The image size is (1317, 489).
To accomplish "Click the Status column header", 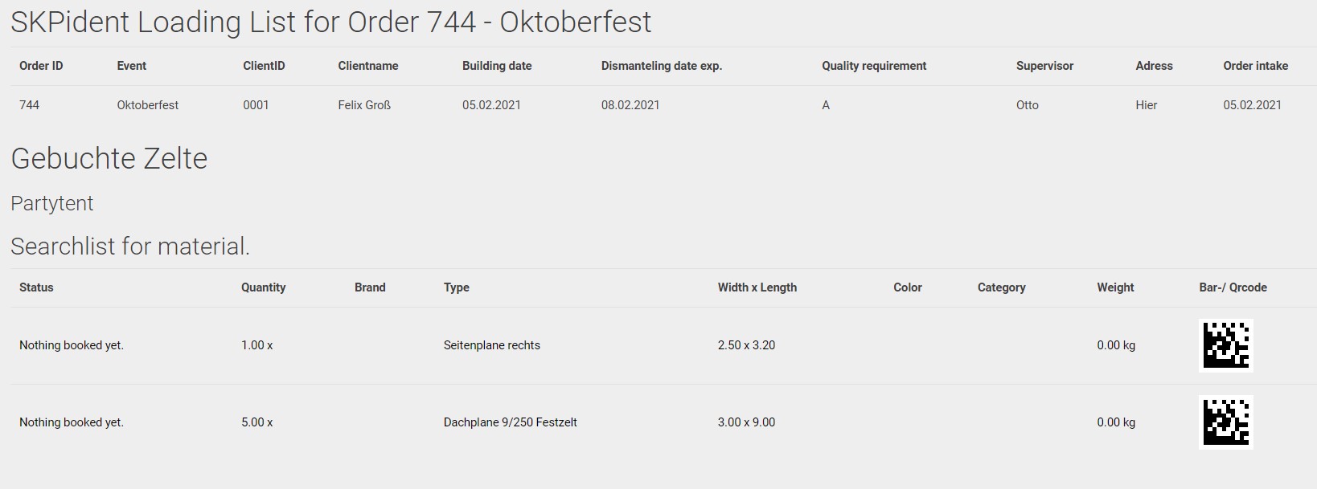I will [36, 287].
